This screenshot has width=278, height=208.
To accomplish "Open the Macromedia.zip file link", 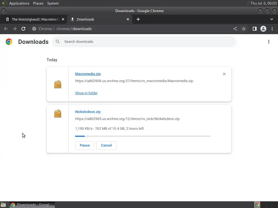I will point(88,74).
